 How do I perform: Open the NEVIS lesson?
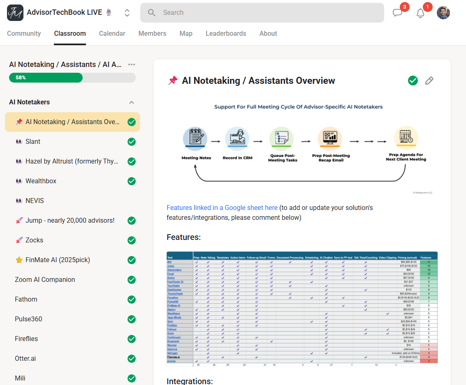point(72,201)
